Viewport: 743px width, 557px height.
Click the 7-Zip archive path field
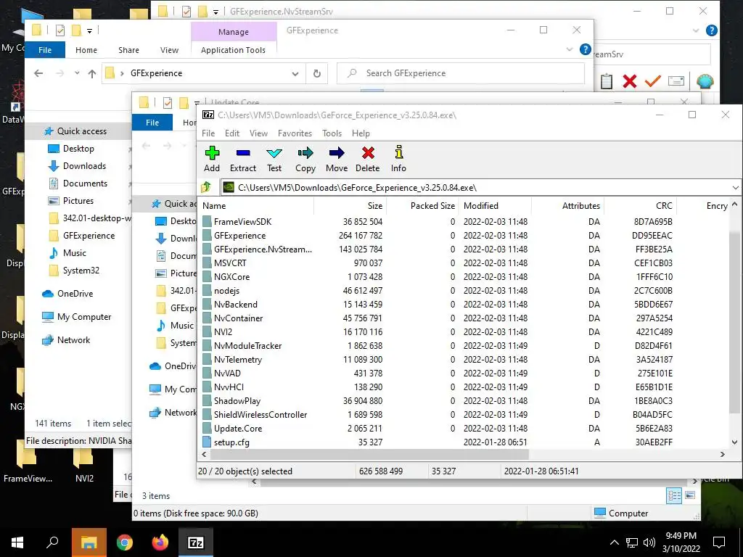(x=476, y=188)
